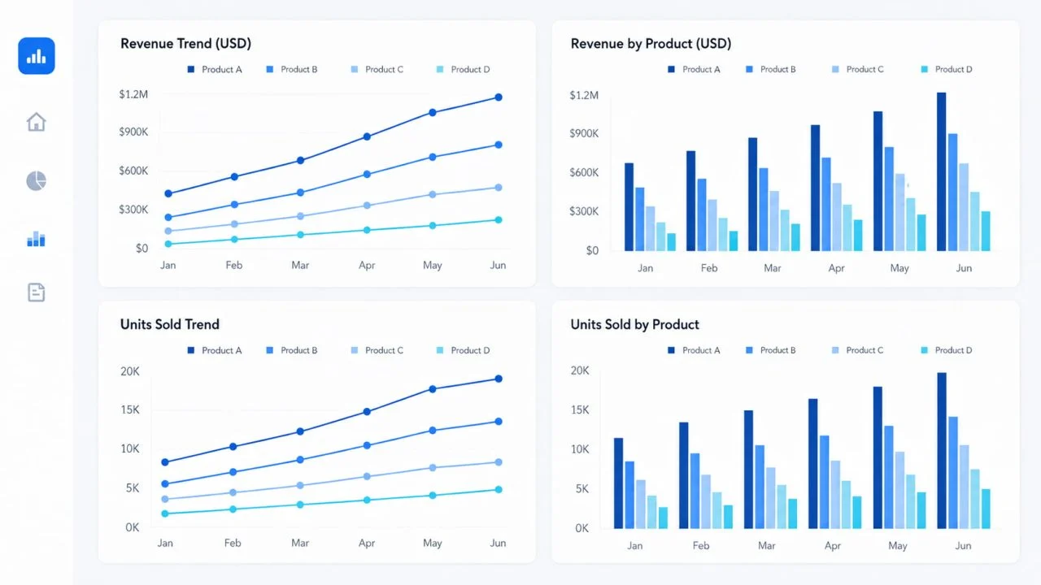Viewport: 1041px width, 585px height.
Task: Select Product A's Jan point in Revenue Trend
Action: [168, 193]
